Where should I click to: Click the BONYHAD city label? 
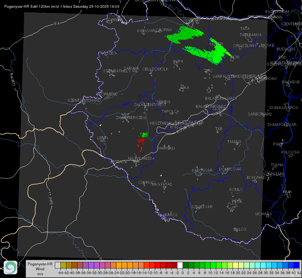(256, 178)
